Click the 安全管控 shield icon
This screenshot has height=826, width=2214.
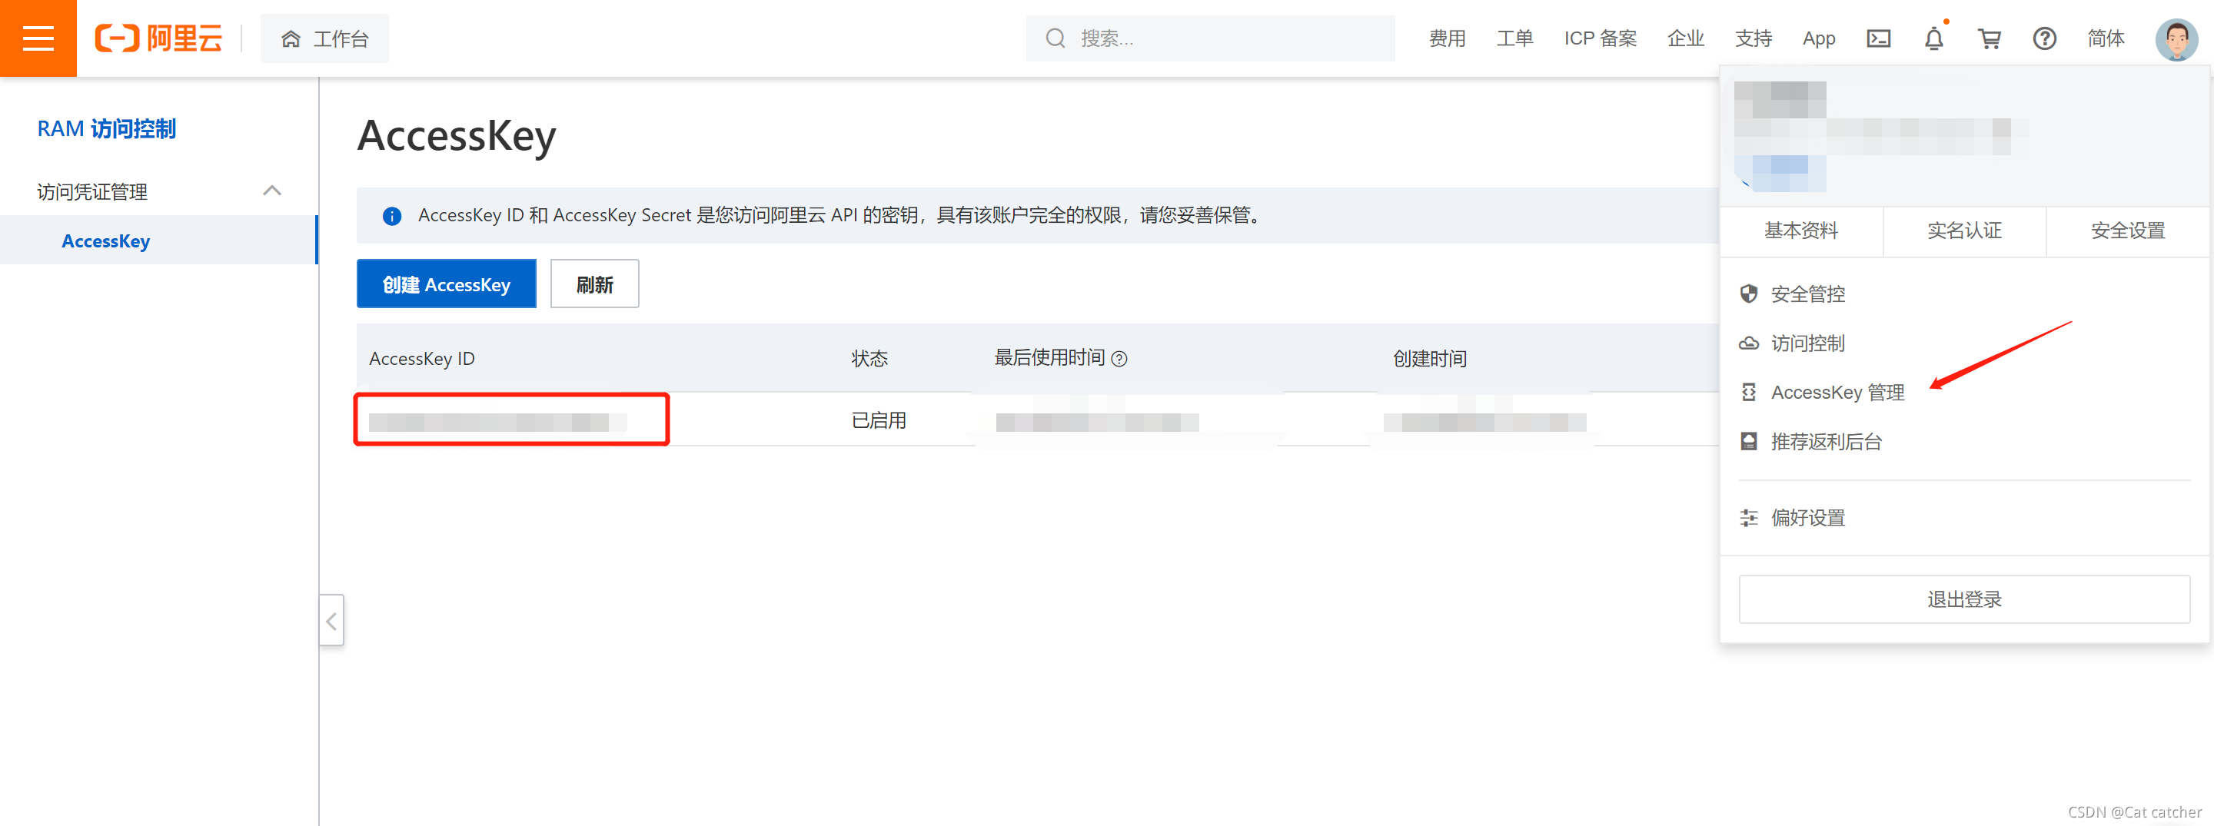tap(1749, 294)
